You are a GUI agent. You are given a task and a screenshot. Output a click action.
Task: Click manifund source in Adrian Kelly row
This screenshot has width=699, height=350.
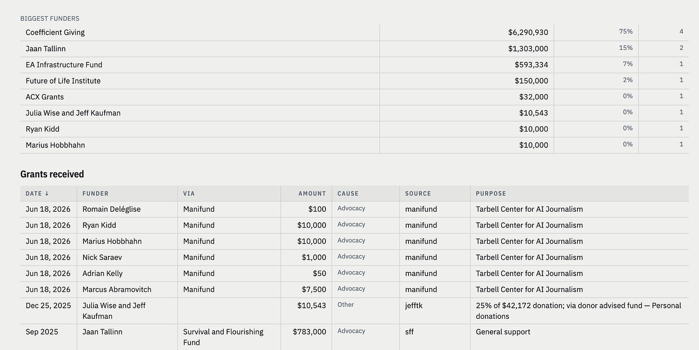(x=421, y=274)
